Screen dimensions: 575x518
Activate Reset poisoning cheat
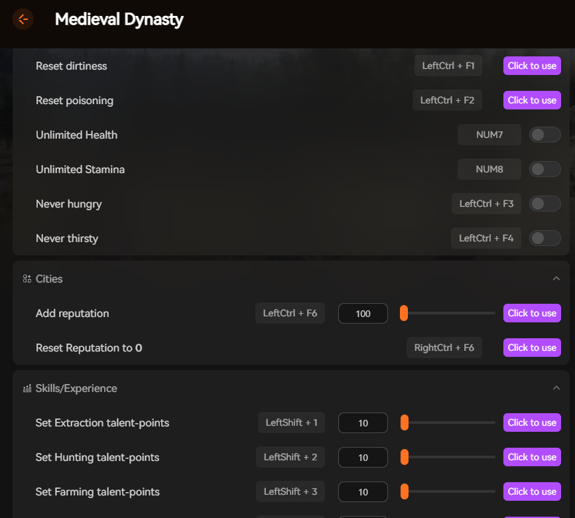[532, 100]
